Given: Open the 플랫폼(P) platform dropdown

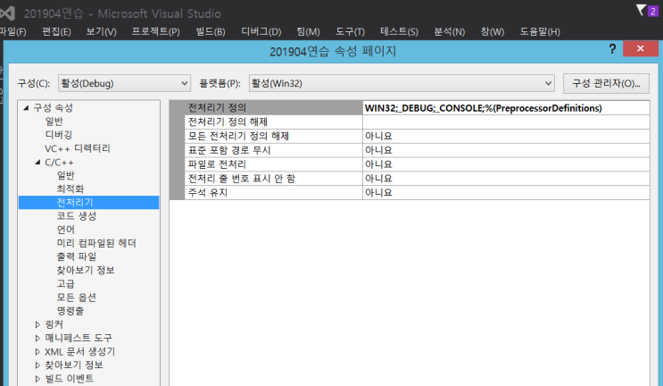Looking at the screenshot, I should 402,83.
